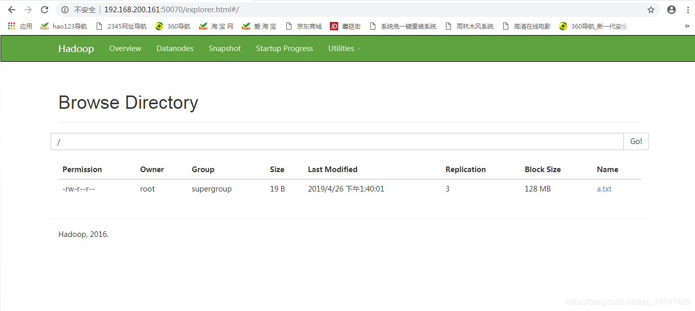This screenshot has width=695, height=311.
Task: Click the Browse Directory heading
Action: 128,103
